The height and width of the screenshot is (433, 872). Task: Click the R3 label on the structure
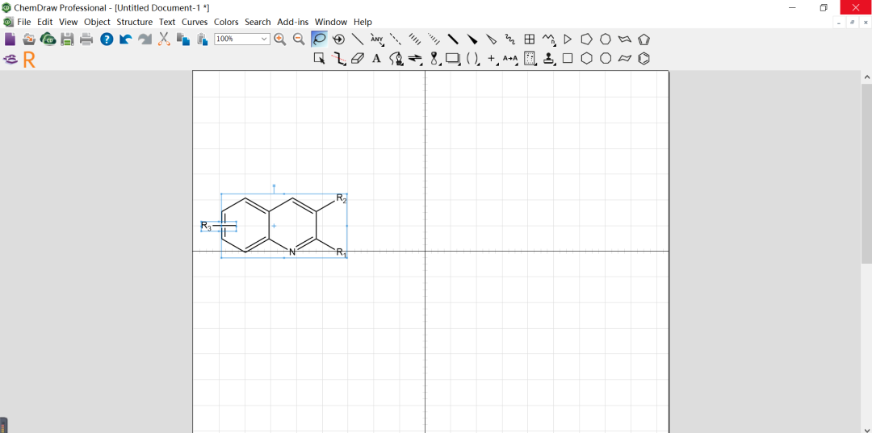[x=207, y=226]
